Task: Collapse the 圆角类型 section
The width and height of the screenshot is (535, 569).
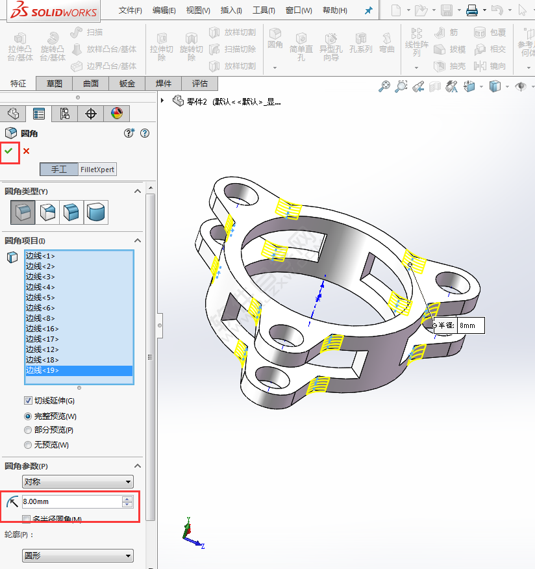Action: coord(138,191)
